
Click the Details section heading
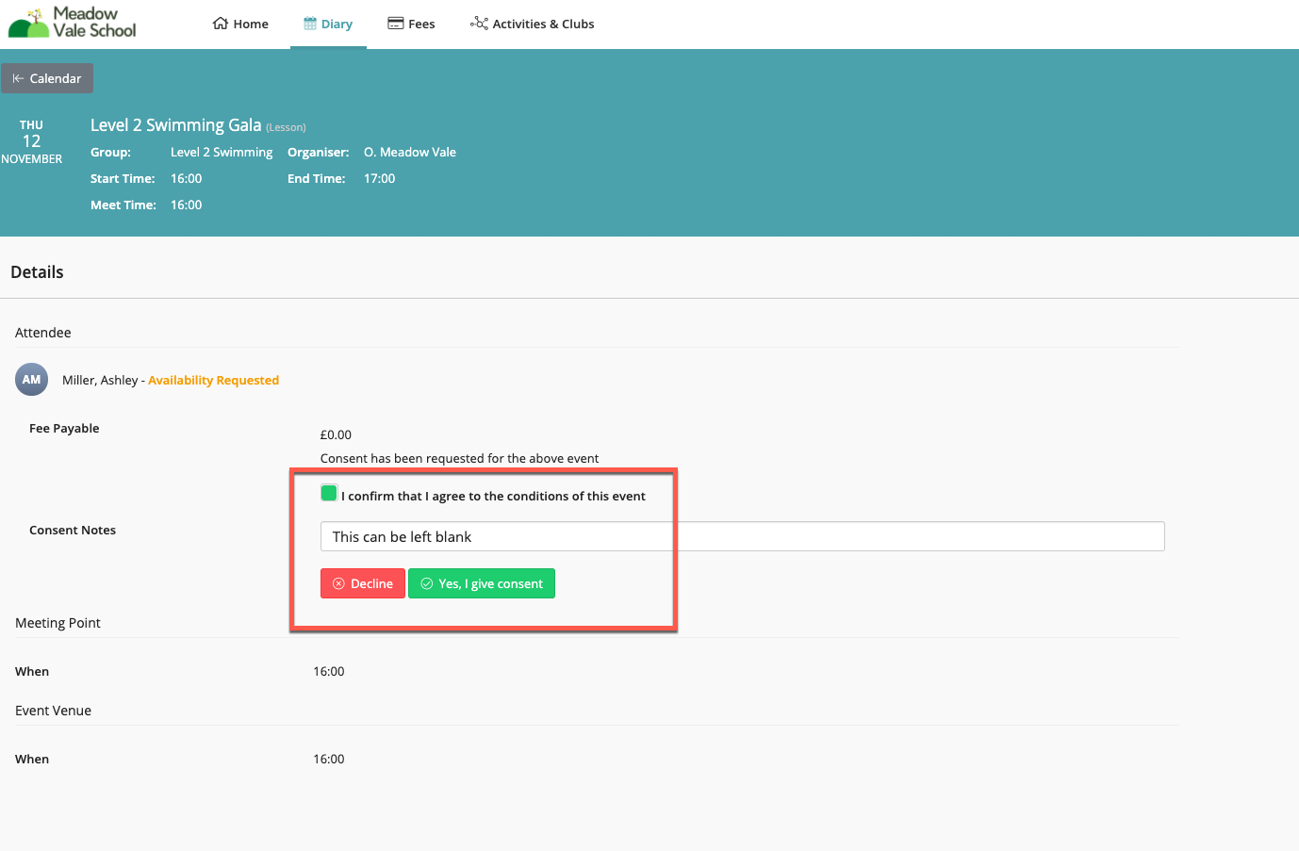pyautogui.click(x=37, y=272)
